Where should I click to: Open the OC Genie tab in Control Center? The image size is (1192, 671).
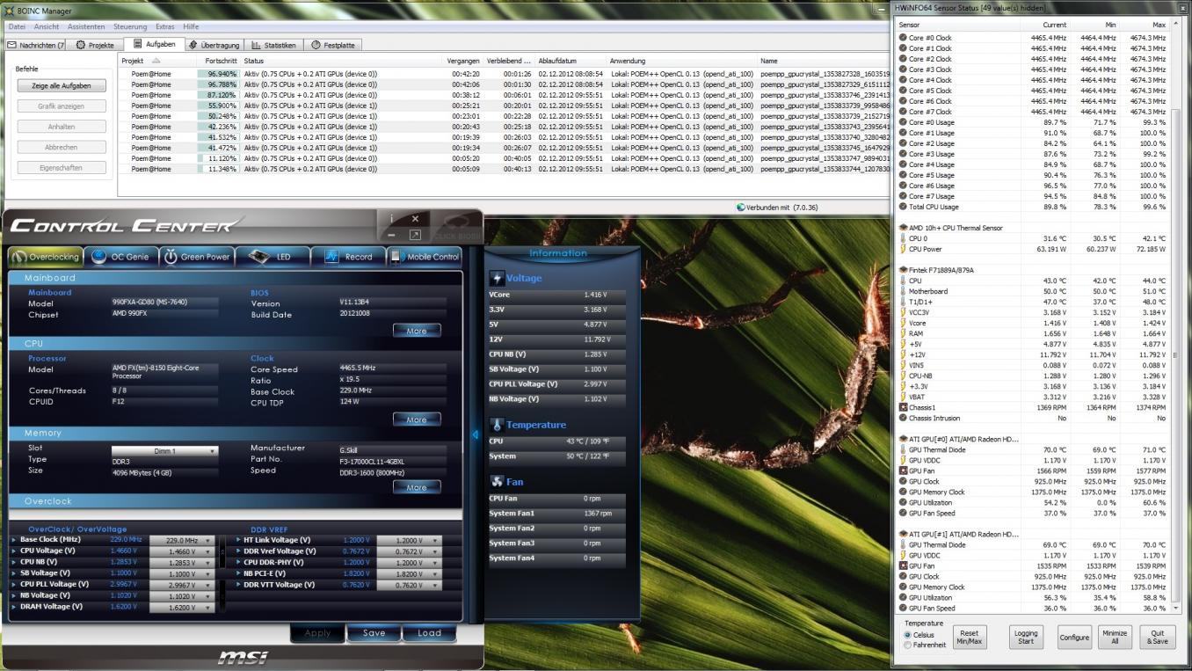coord(120,257)
